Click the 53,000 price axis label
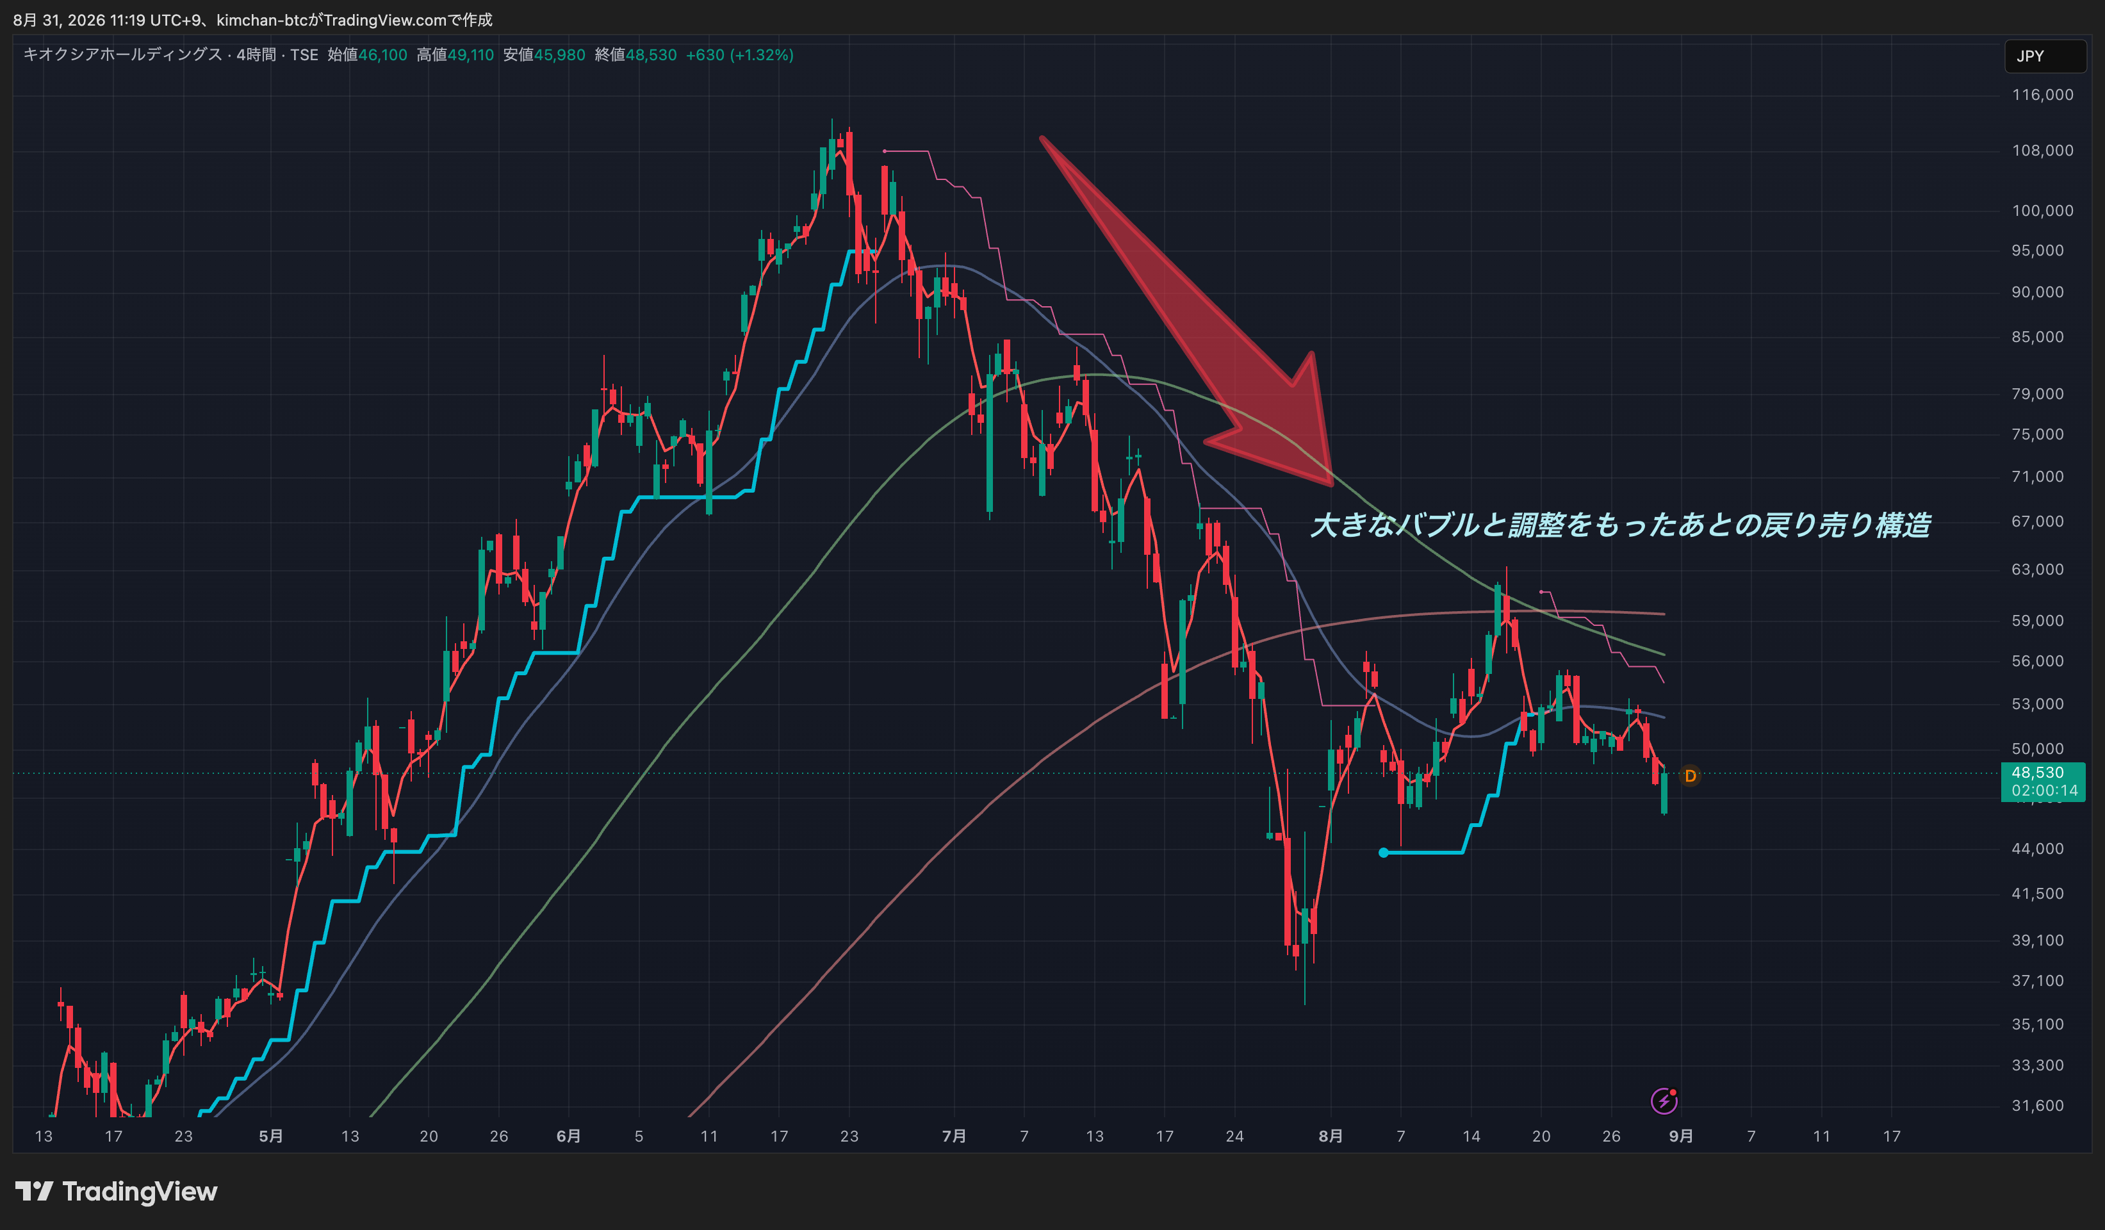The width and height of the screenshot is (2105, 1230). (2037, 705)
